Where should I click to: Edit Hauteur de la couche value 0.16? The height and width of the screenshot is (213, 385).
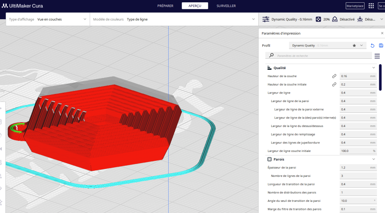(x=358, y=76)
